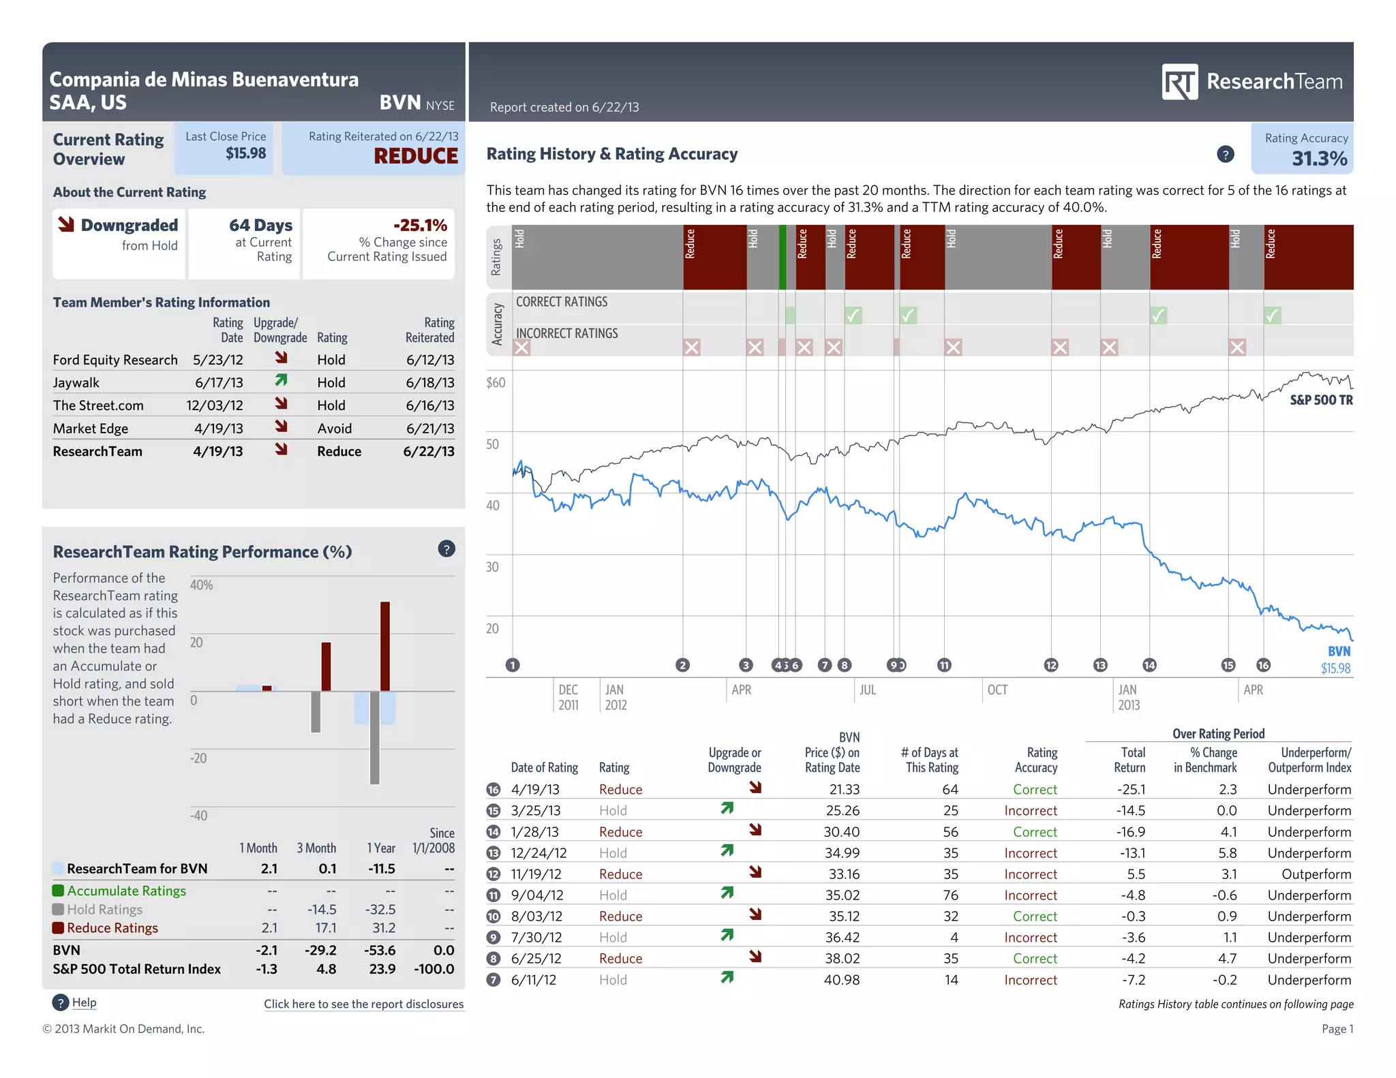Image resolution: width=1396 pixels, height=1078 pixels.
Task: Click the Help question-mark icon at bottom left
Action: [x=61, y=1002]
